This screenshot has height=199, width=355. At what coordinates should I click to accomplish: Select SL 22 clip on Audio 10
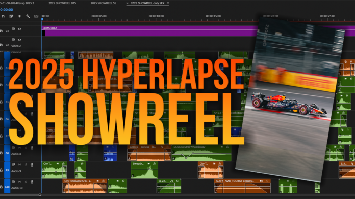tap(169, 186)
